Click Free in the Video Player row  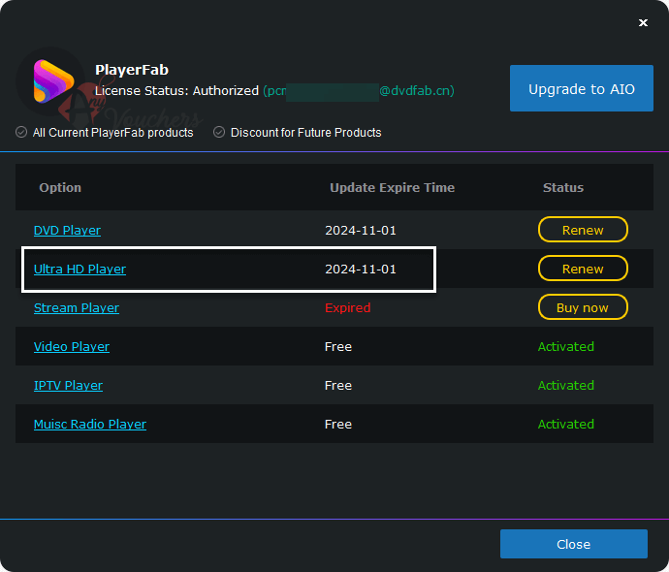[338, 347]
